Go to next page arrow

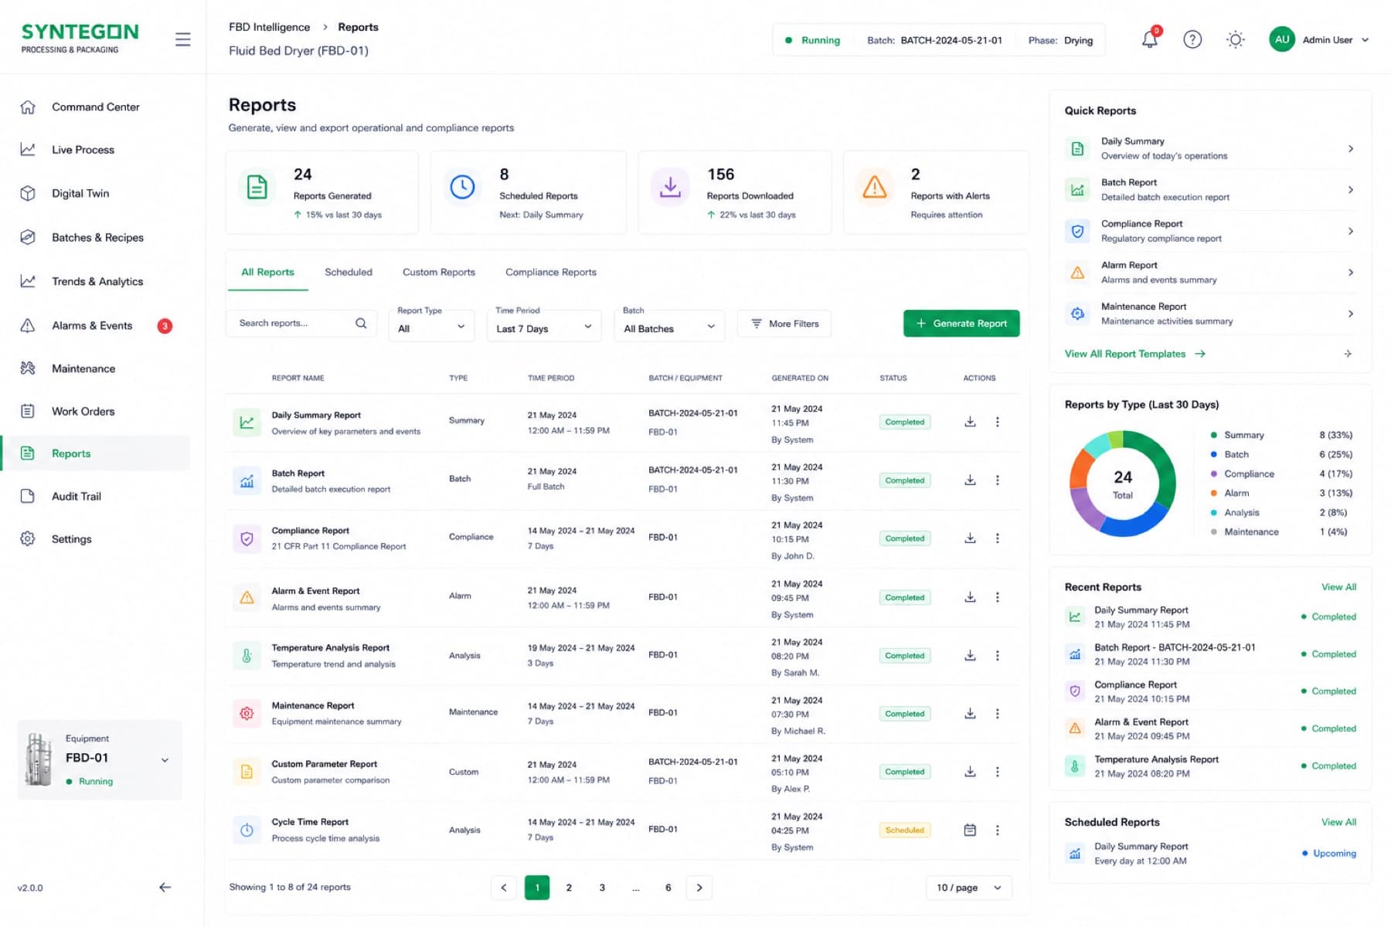click(699, 888)
